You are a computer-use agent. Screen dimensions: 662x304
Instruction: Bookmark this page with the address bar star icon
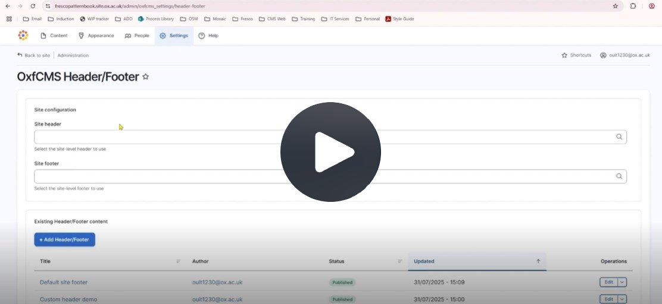[615, 7]
